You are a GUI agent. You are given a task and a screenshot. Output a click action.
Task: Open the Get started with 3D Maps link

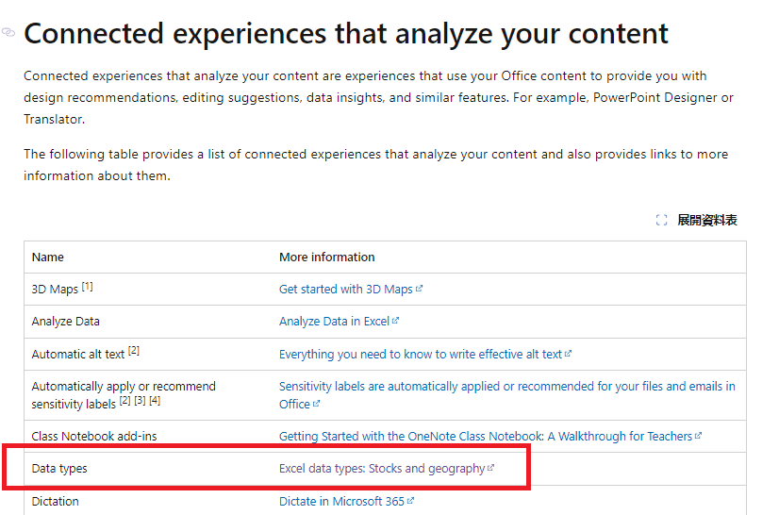pos(346,290)
